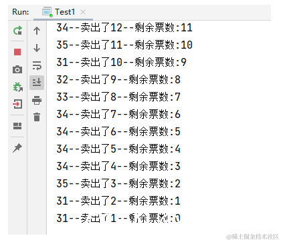This screenshot has width=281, height=242.
Task: Click line '31--卖出了2--剩余票数:1'
Action: point(118,201)
